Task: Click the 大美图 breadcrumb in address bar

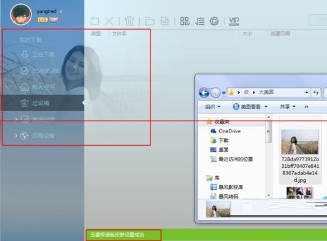Action: 266,92
